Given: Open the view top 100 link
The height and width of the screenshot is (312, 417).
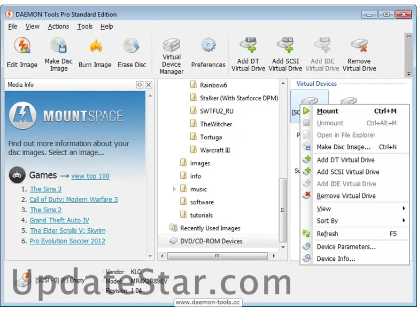Looking at the screenshot, I should [x=90, y=176].
